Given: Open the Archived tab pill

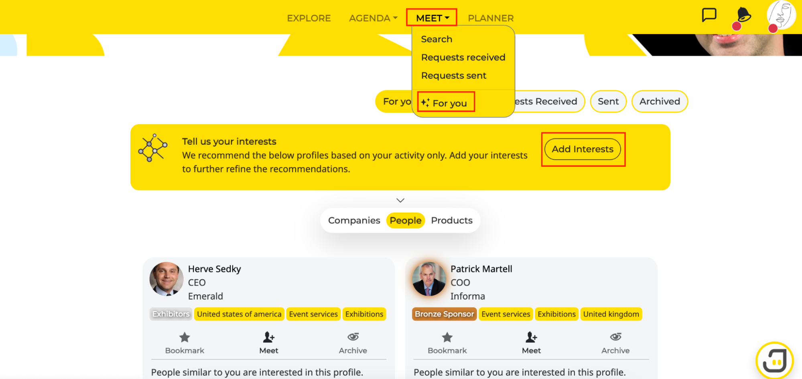Looking at the screenshot, I should (660, 101).
